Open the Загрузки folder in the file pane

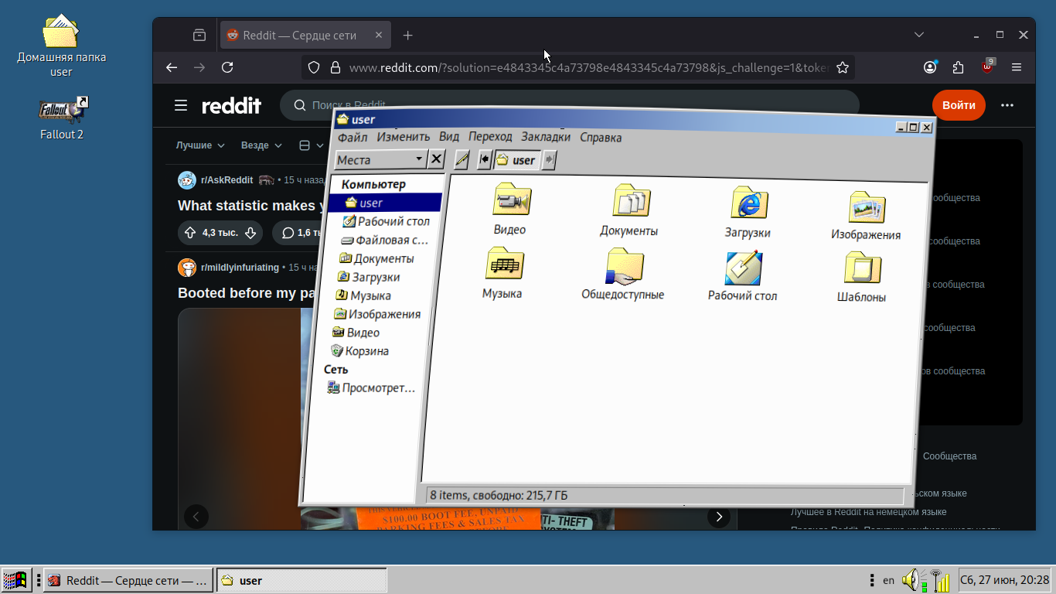[748, 212]
